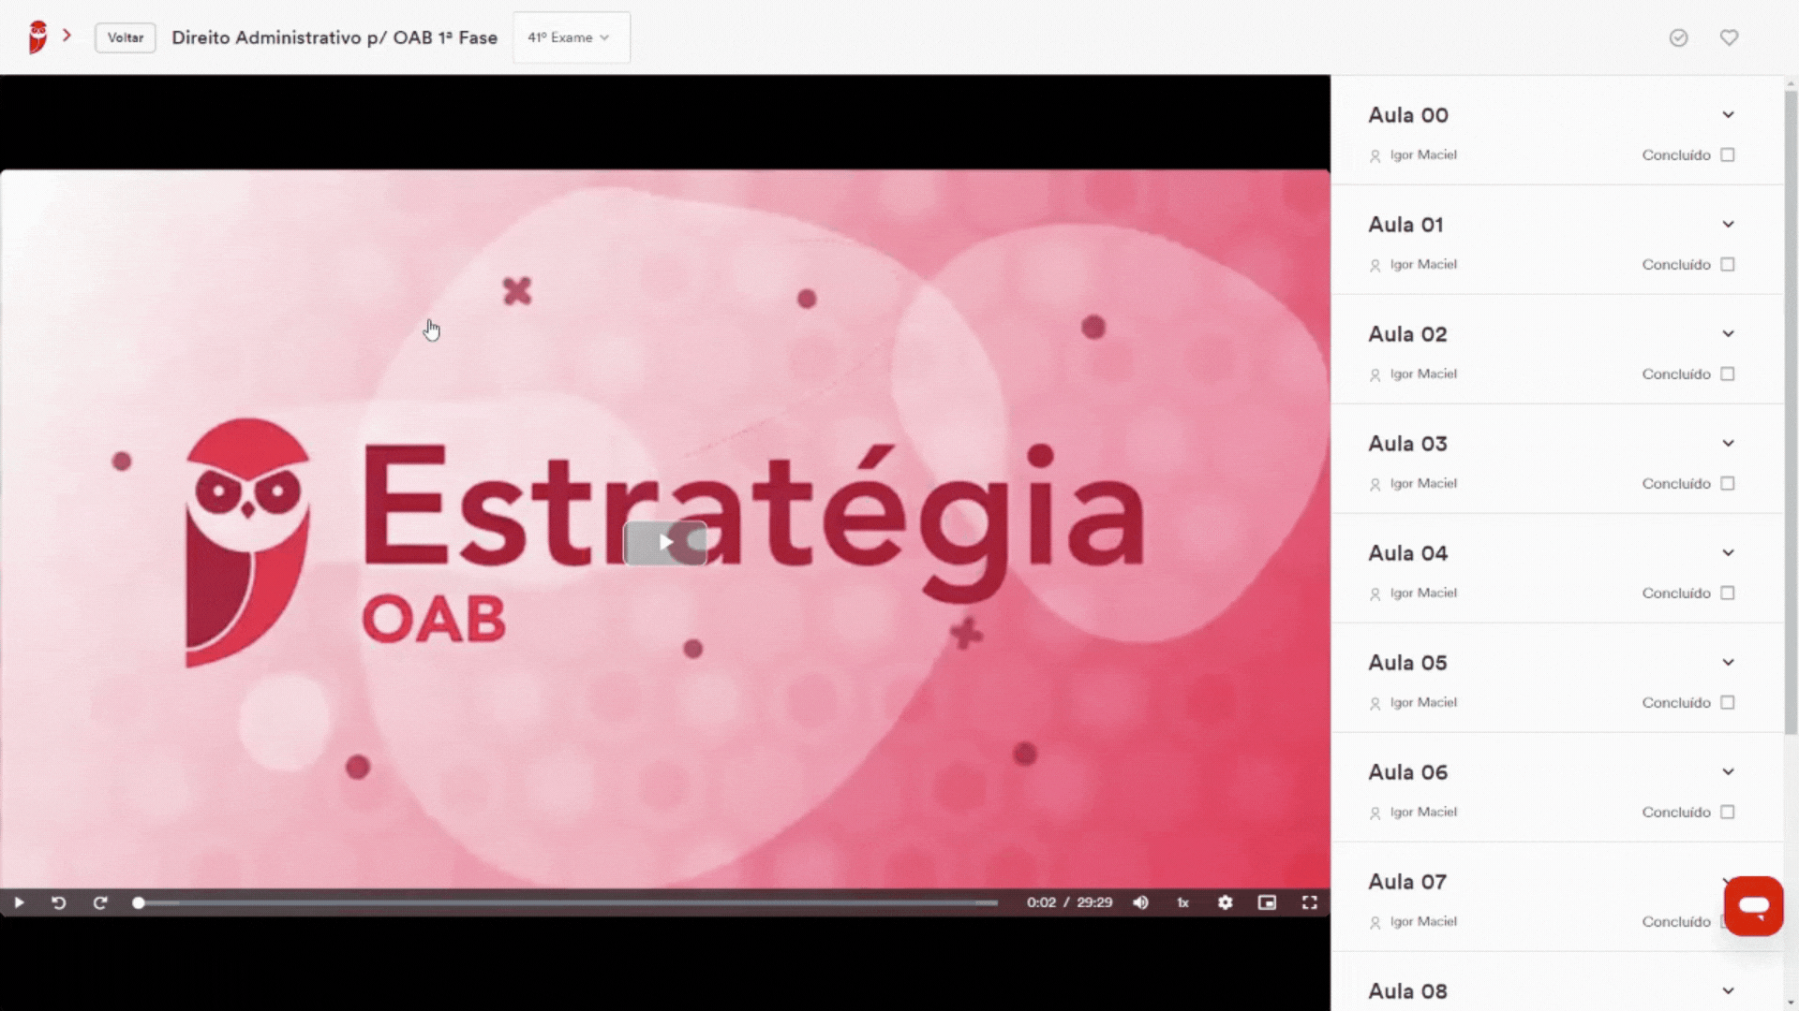Select the Aula 02 lesson title
Viewport: 1799px width, 1011px height.
coord(1407,334)
